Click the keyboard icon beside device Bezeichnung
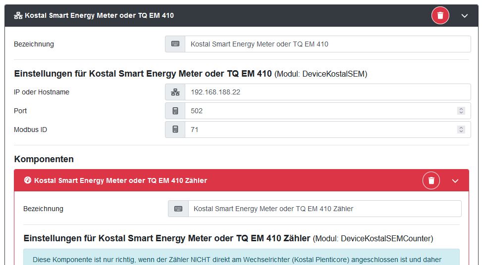Image resolution: width=482 pixels, height=265 pixels. click(175, 44)
